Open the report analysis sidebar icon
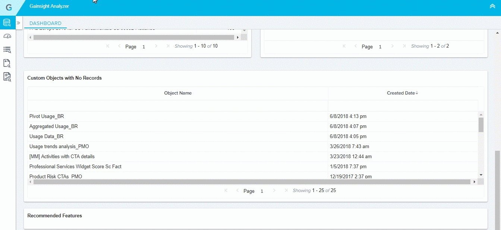Image resolution: width=501 pixels, height=230 pixels. pyautogui.click(x=7, y=77)
